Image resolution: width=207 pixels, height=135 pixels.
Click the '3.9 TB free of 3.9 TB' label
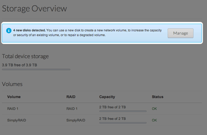pyautogui.click(x=19, y=65)
